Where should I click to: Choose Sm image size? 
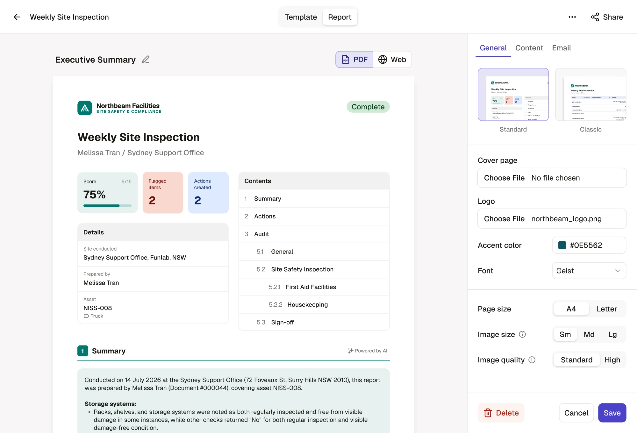click(565, 334)
